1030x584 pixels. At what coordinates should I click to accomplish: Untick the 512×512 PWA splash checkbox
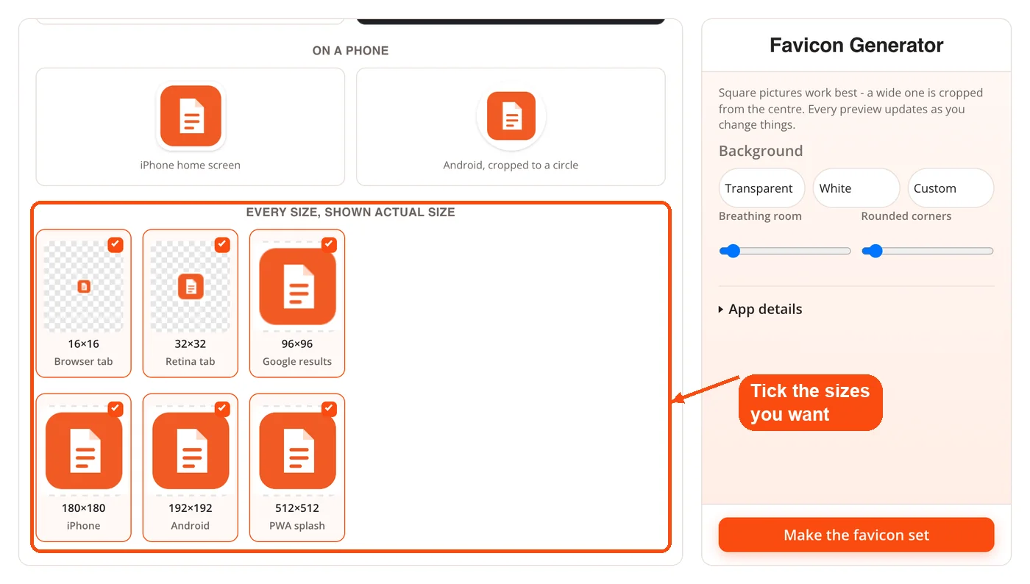click(329, 409)
